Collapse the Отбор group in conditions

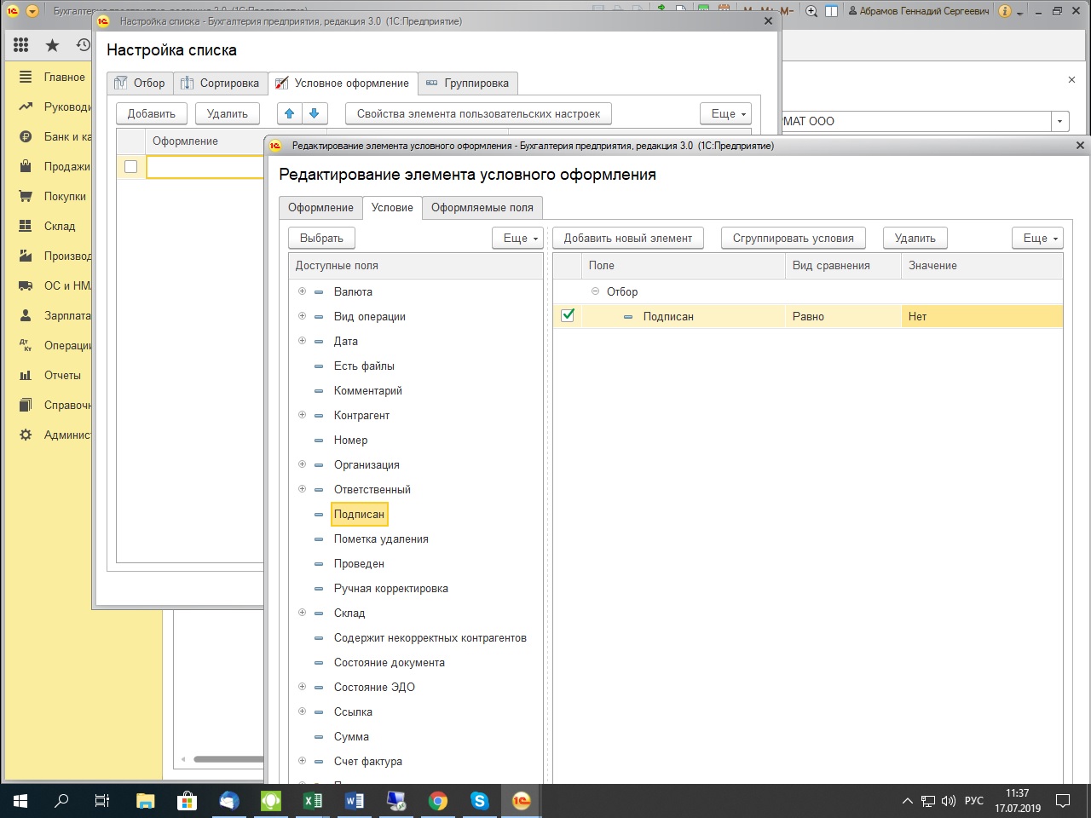point(595,291)
